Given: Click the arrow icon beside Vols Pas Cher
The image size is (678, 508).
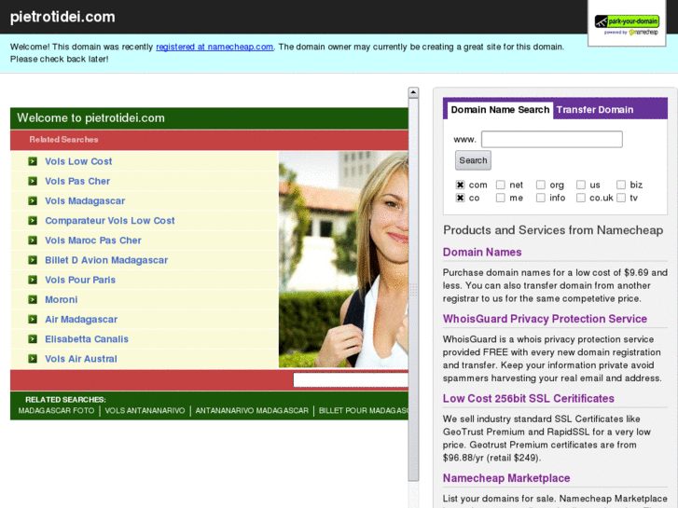Looking at the screenshot, I should 33,181.
